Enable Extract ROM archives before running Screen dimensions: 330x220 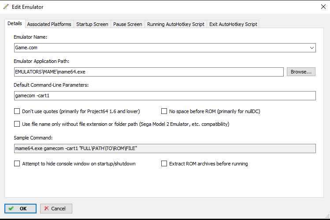point(164,164)
